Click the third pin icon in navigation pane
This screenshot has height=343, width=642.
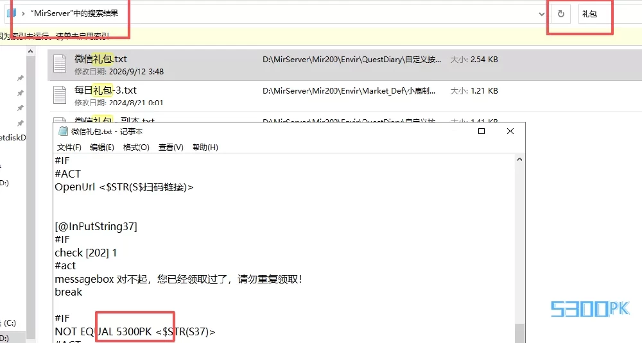pos(20,108)
